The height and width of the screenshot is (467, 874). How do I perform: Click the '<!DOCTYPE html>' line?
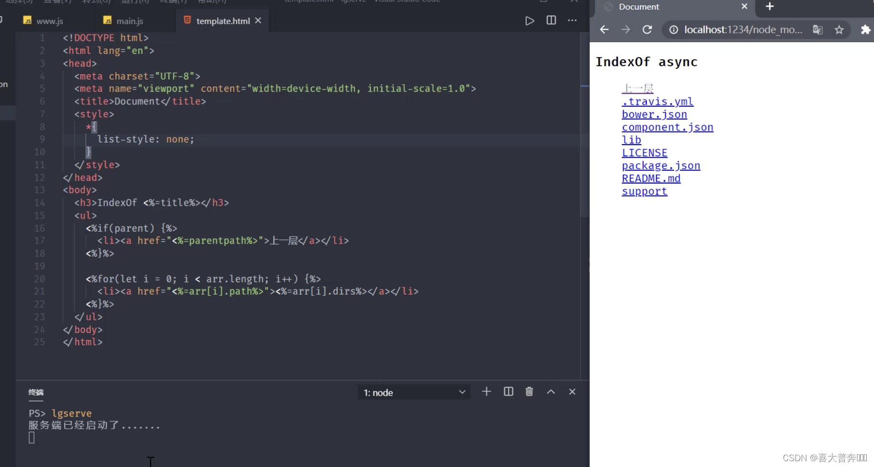click(x=105, y=38)
